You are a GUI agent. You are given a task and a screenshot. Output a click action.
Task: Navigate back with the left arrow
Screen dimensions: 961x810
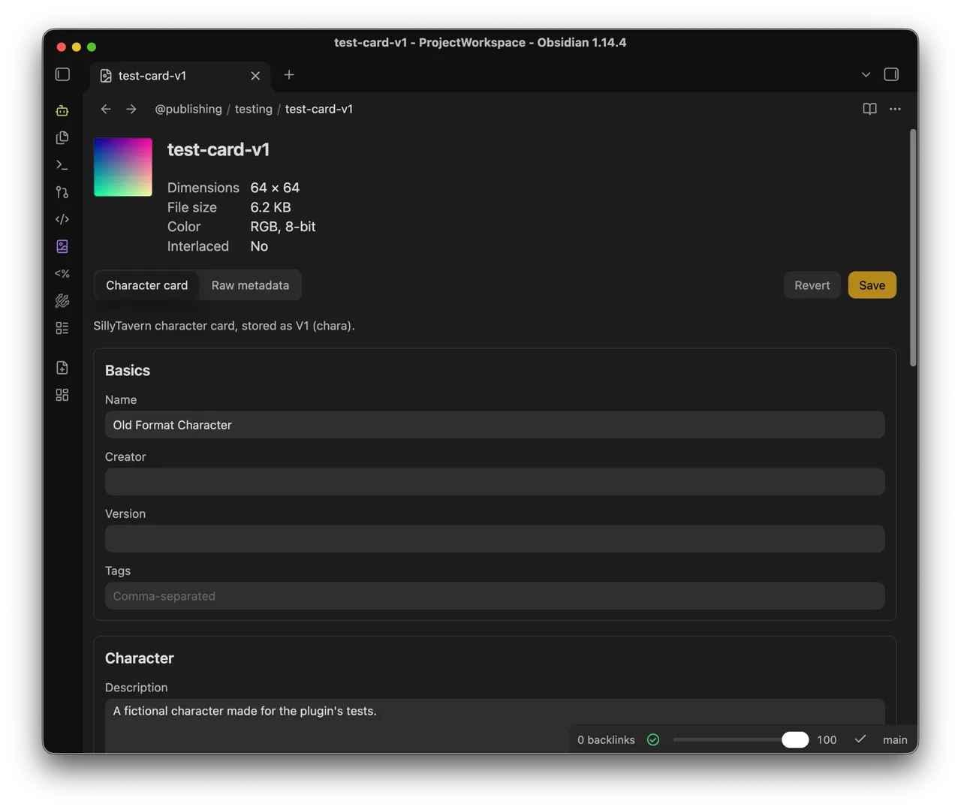pyautogui.click(x=106, y=109)
